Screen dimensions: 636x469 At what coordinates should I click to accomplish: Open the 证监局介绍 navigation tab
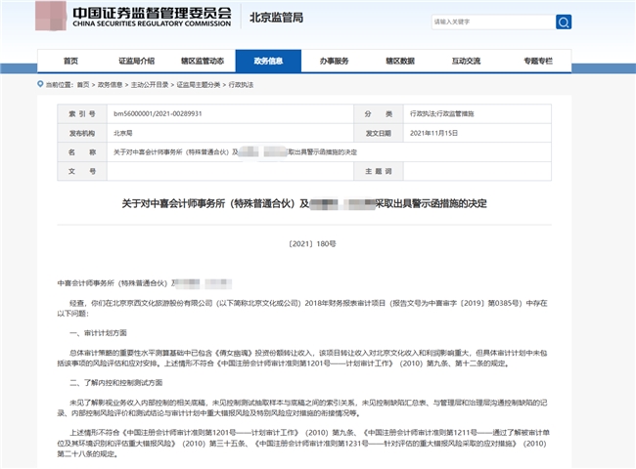(x=136, y=61)
